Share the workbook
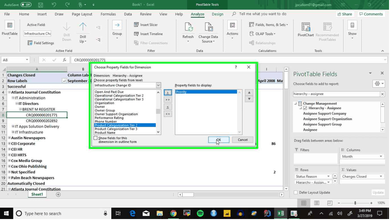The height and width of the screenshot is (220, 390). click(345, 14)
